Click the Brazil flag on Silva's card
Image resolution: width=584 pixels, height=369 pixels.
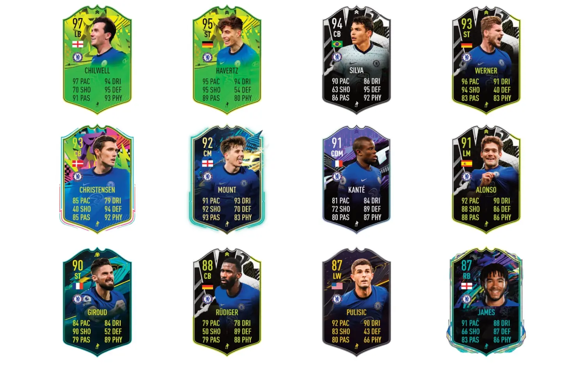337,44
